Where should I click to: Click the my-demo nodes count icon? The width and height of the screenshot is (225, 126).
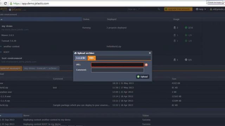coord(175,28)
